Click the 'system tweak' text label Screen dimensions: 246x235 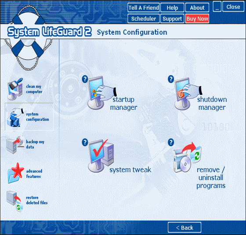(x=130, y=170)
